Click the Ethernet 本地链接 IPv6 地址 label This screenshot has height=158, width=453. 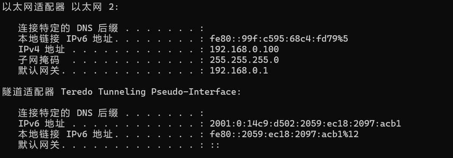65,39
